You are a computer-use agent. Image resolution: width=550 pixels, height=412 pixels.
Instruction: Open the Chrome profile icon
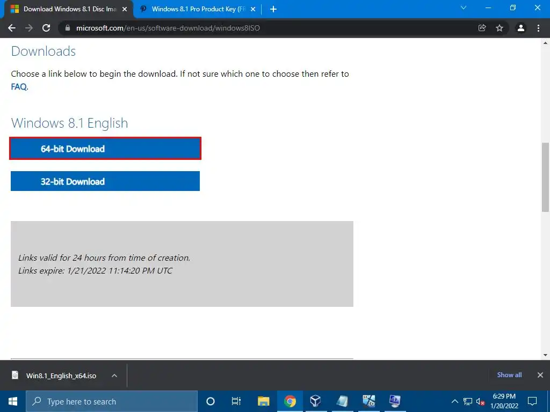click(x=521, y=28)
